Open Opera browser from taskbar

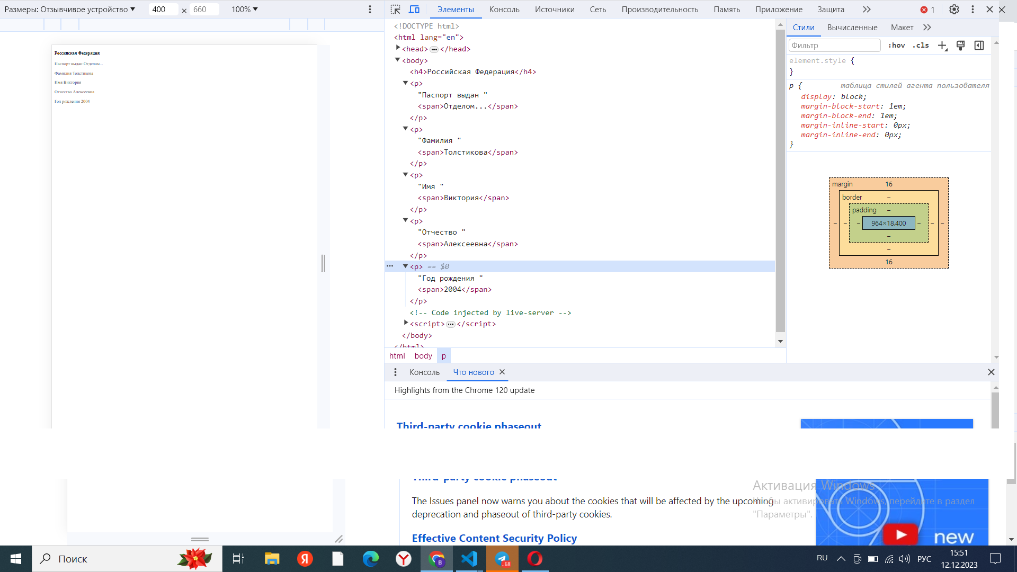point(535,559)
